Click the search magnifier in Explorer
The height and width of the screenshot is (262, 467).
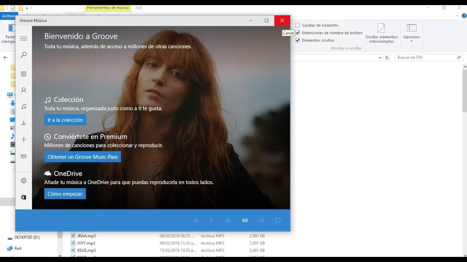459,57
